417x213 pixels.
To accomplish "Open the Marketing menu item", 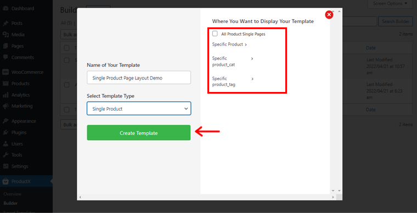I will click(x=22, y=106).
